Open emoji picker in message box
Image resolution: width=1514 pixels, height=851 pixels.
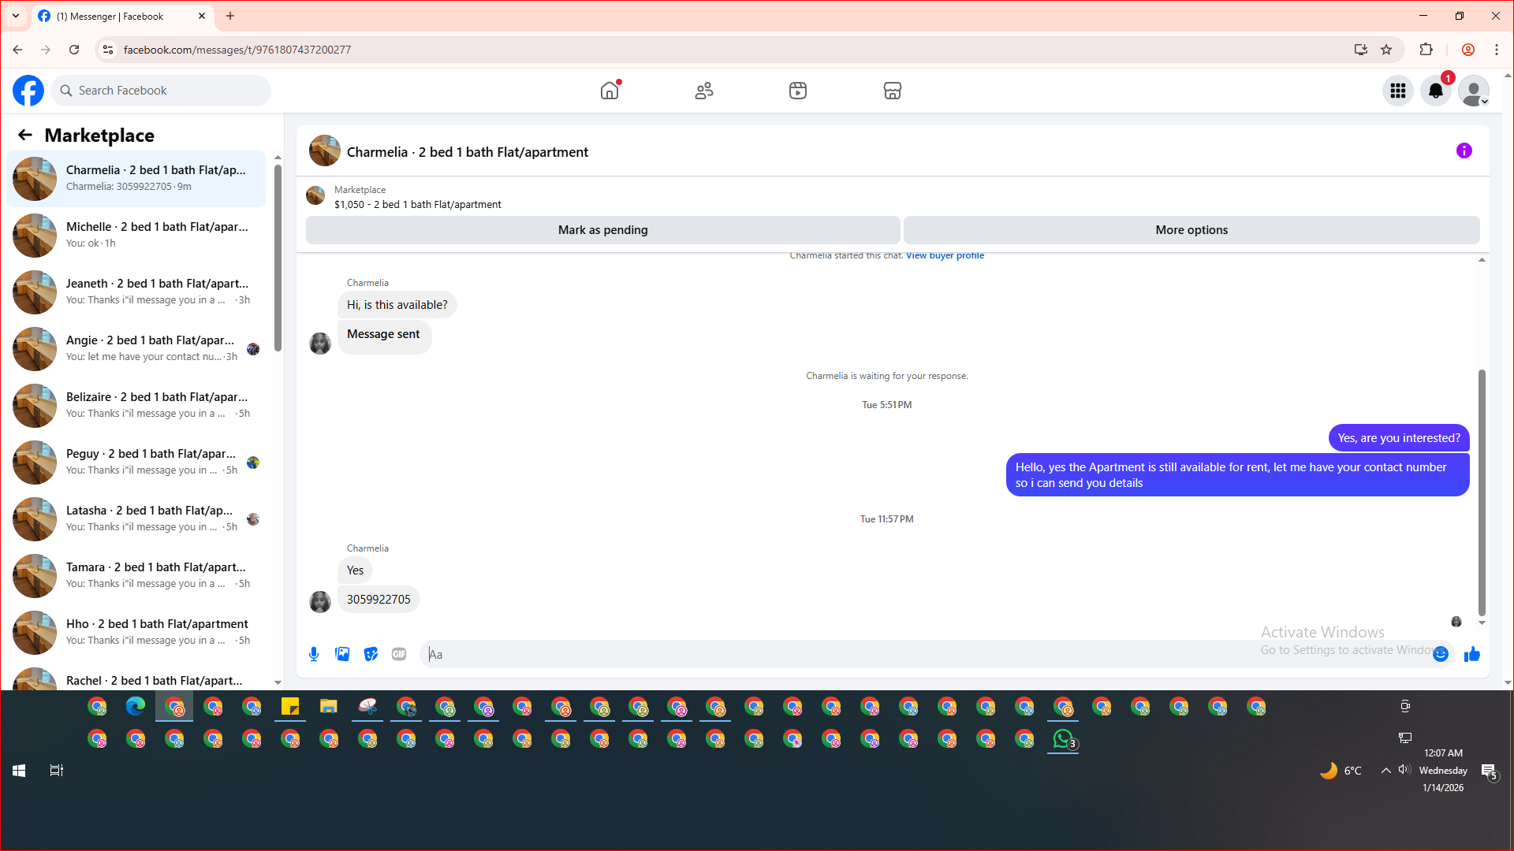1441,654
